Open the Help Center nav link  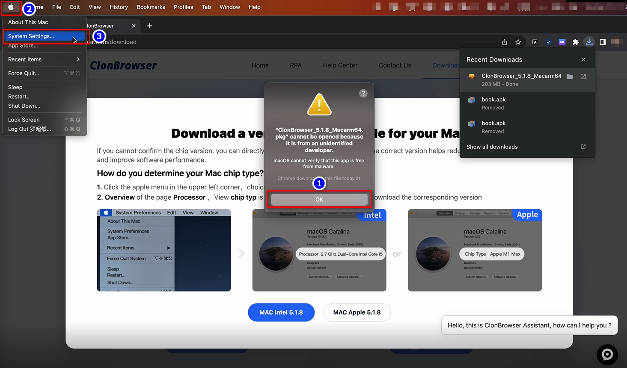pos(340,65)
